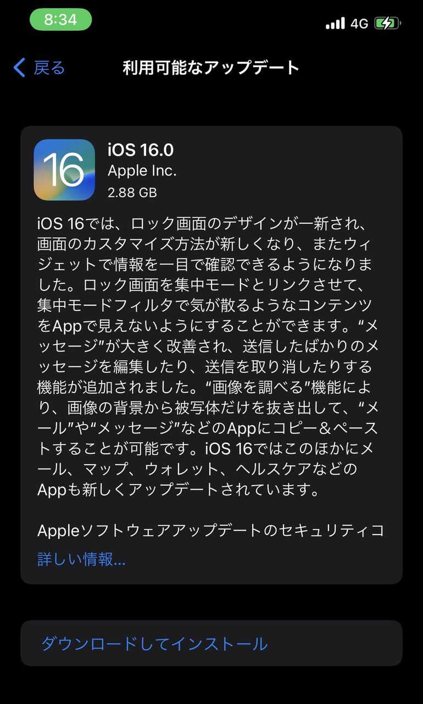Select the iOS 16.0 version heading

pos(141,150)
